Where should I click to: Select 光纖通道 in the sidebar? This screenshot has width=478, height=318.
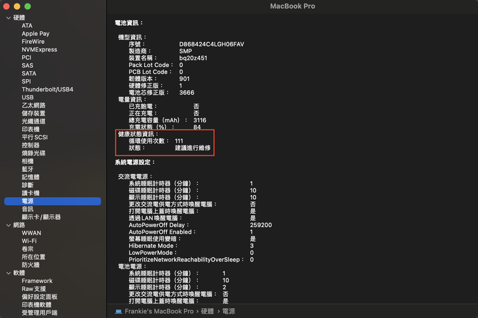[x=34, y=121]
